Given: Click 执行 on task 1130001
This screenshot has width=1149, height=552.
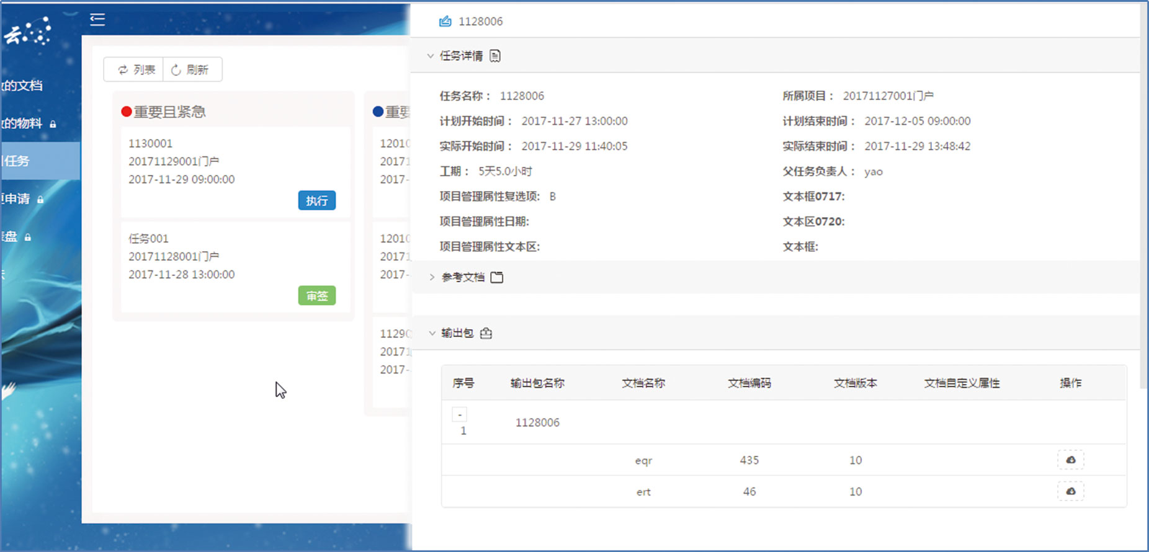Looking at the screenshot, I should [316, 200].
